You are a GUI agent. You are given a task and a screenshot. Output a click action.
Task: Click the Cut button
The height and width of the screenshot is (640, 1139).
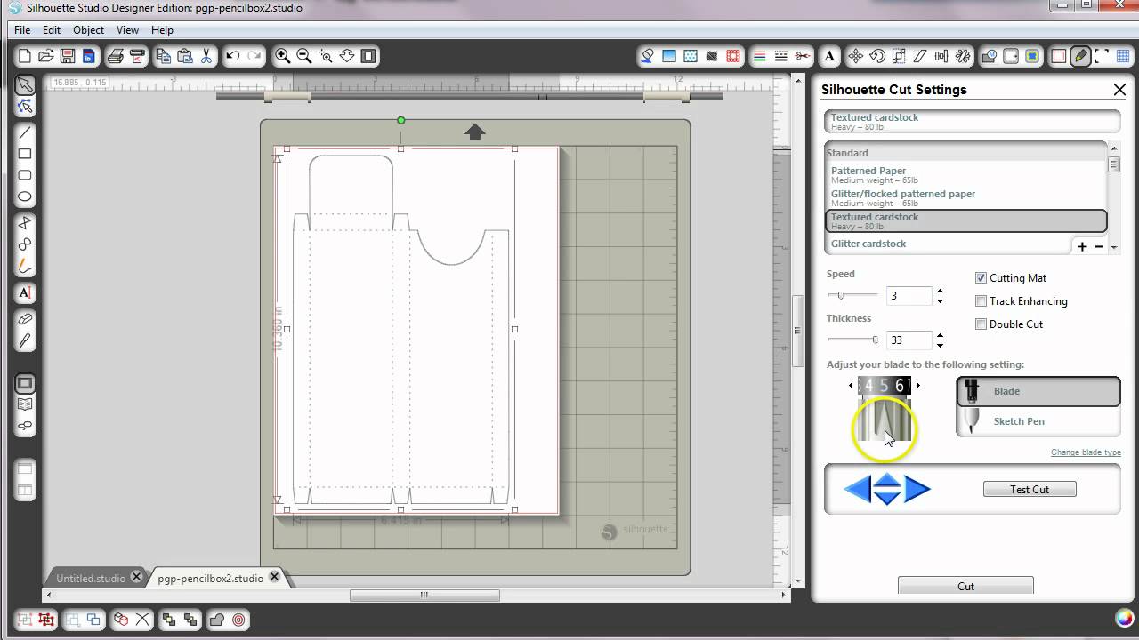click(x=965, y=586)
